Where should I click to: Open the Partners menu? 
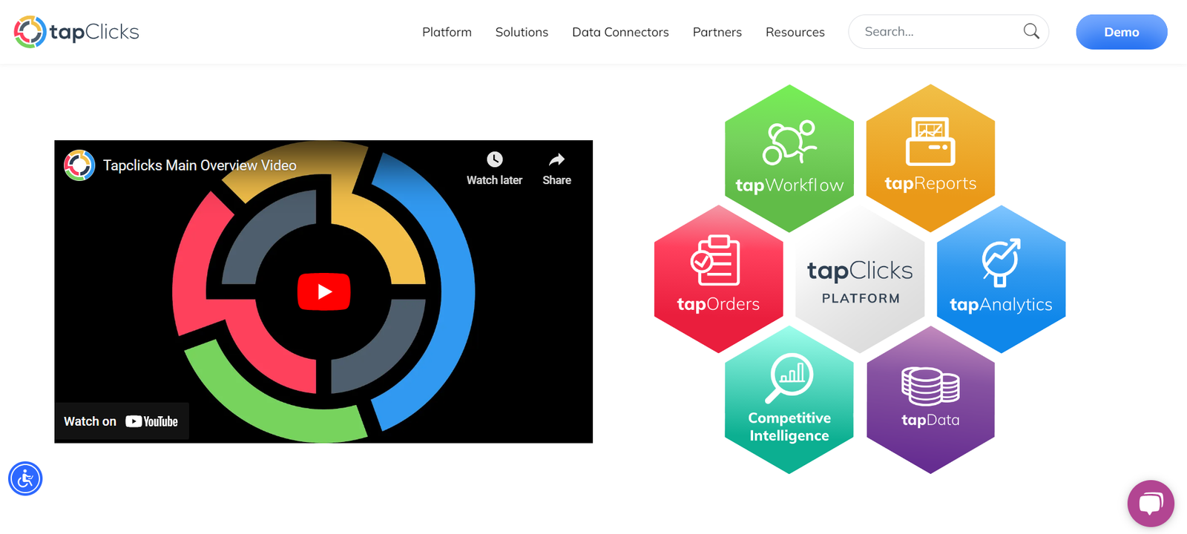click(x=717, y=32)
